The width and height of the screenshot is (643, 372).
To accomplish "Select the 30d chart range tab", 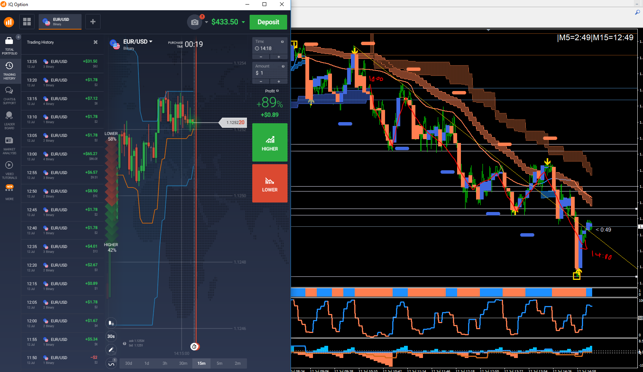I will (x=129, y=363).
